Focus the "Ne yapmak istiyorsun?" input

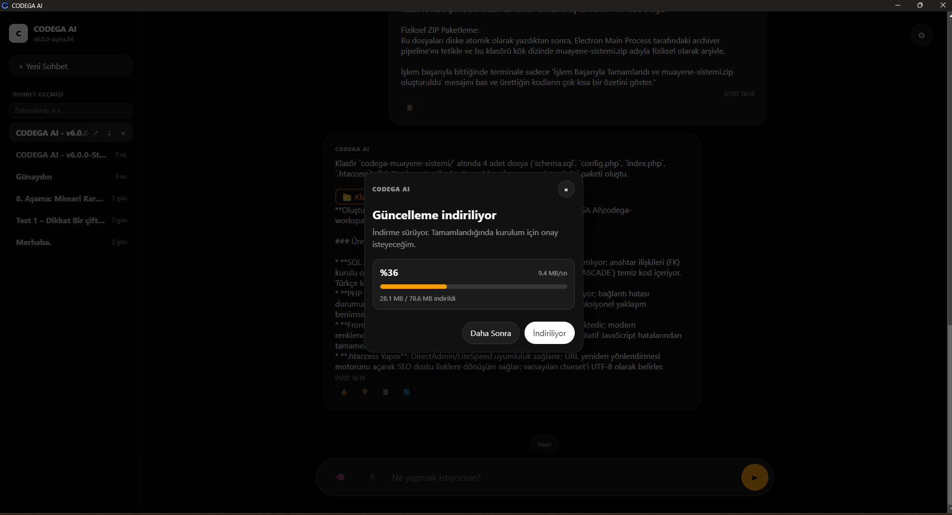561,478
